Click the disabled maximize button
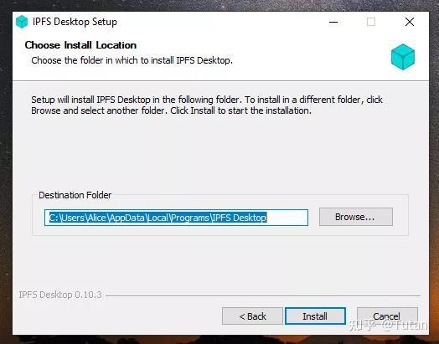This screenshot has width=439, height=344. 371,22
